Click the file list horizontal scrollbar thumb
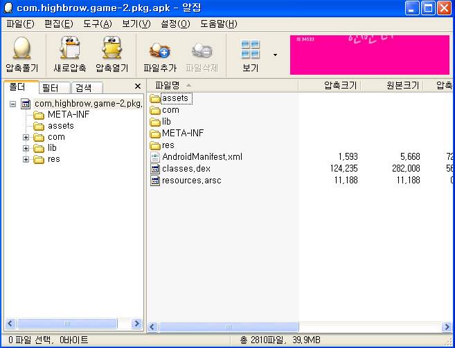The width and height of the screenshot is (455, 348). point(229,327)
